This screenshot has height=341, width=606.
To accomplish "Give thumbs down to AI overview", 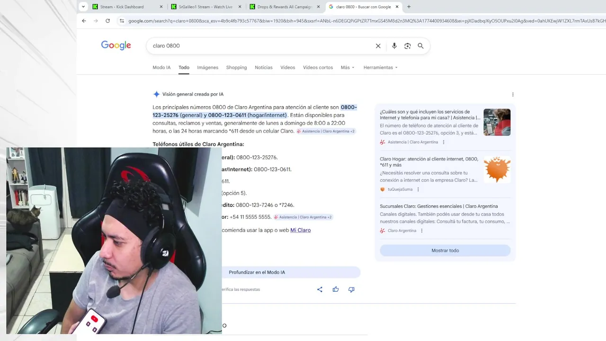I will 351,289.
